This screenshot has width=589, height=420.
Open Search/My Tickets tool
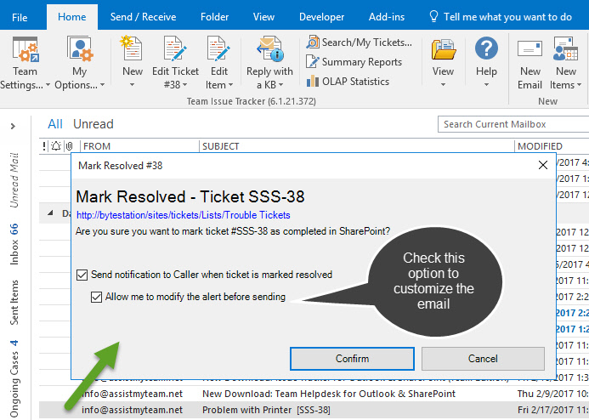tap(360, 42)
